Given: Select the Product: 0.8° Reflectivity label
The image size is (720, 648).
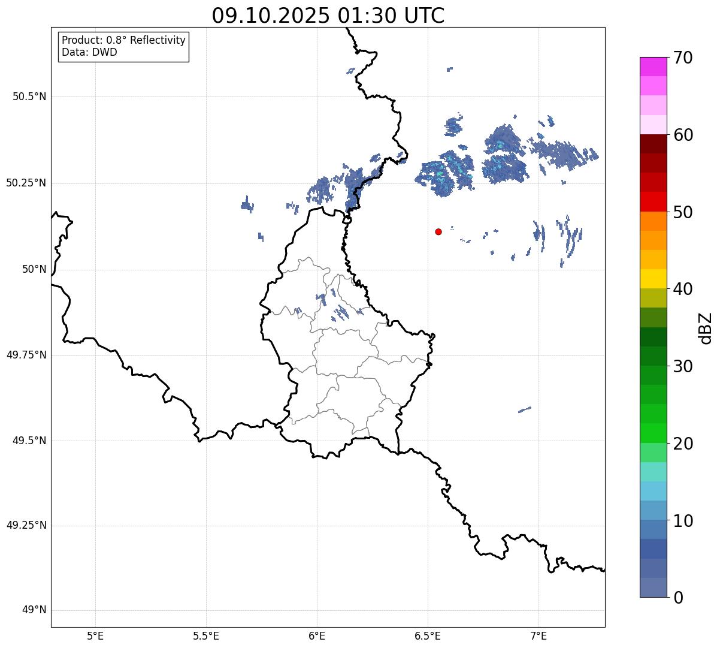Looking at the screenshot, I should coord(124,40).
